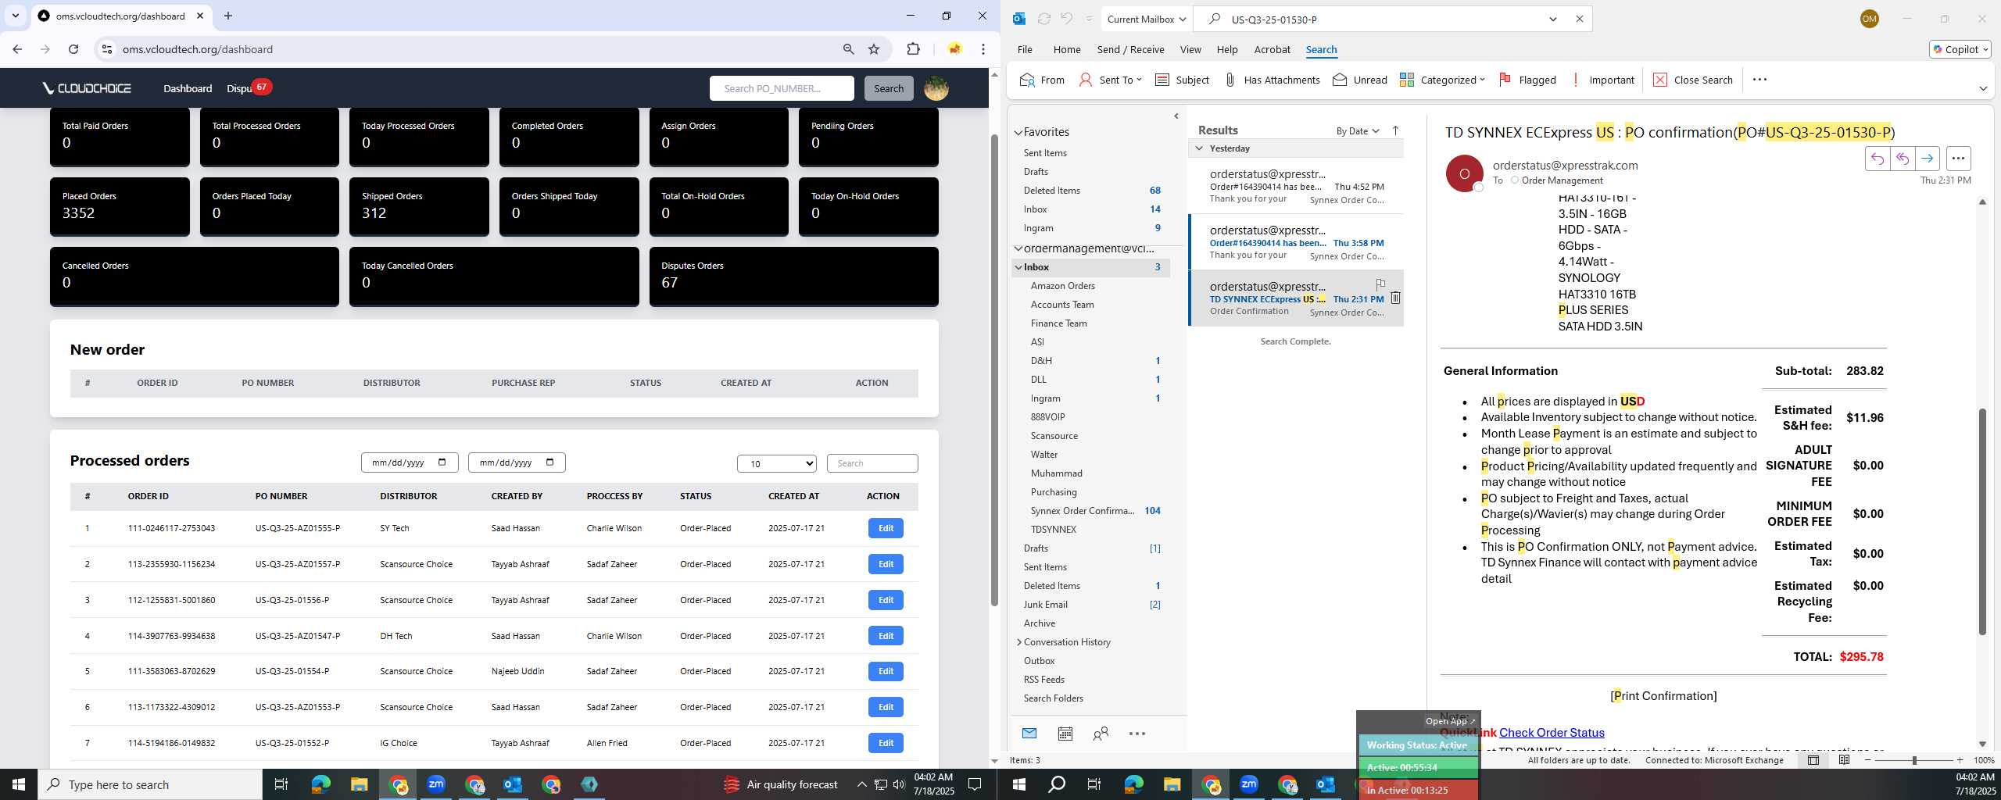Screen dimensions: 2001x800
Task: Open Zoom app in left taskbar
Action: click(x=436, y=784)
